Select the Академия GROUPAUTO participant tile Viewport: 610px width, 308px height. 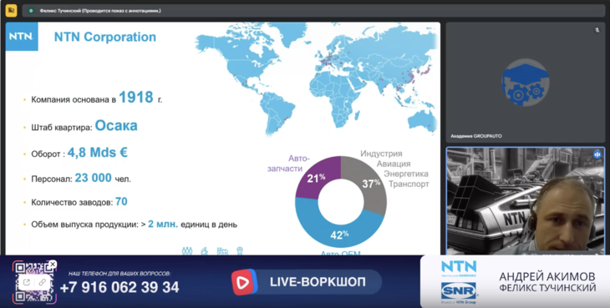pyautogui.click(x=526, y=83)
